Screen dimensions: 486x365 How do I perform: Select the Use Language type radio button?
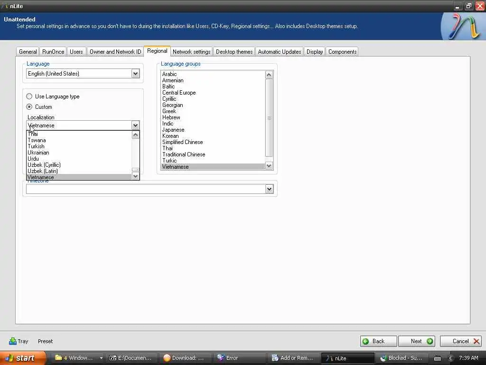[29, 96]
